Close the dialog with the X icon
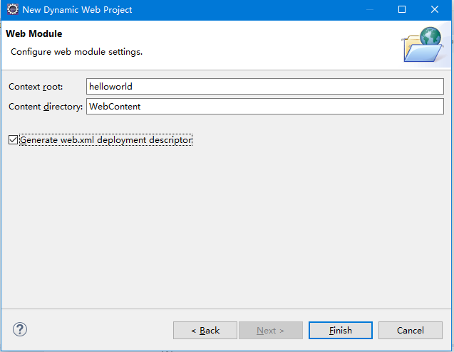 click(435, 9)
